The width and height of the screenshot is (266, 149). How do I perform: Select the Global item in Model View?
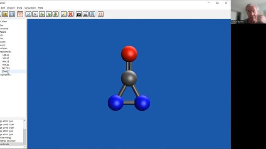click(x=2, y=25)
